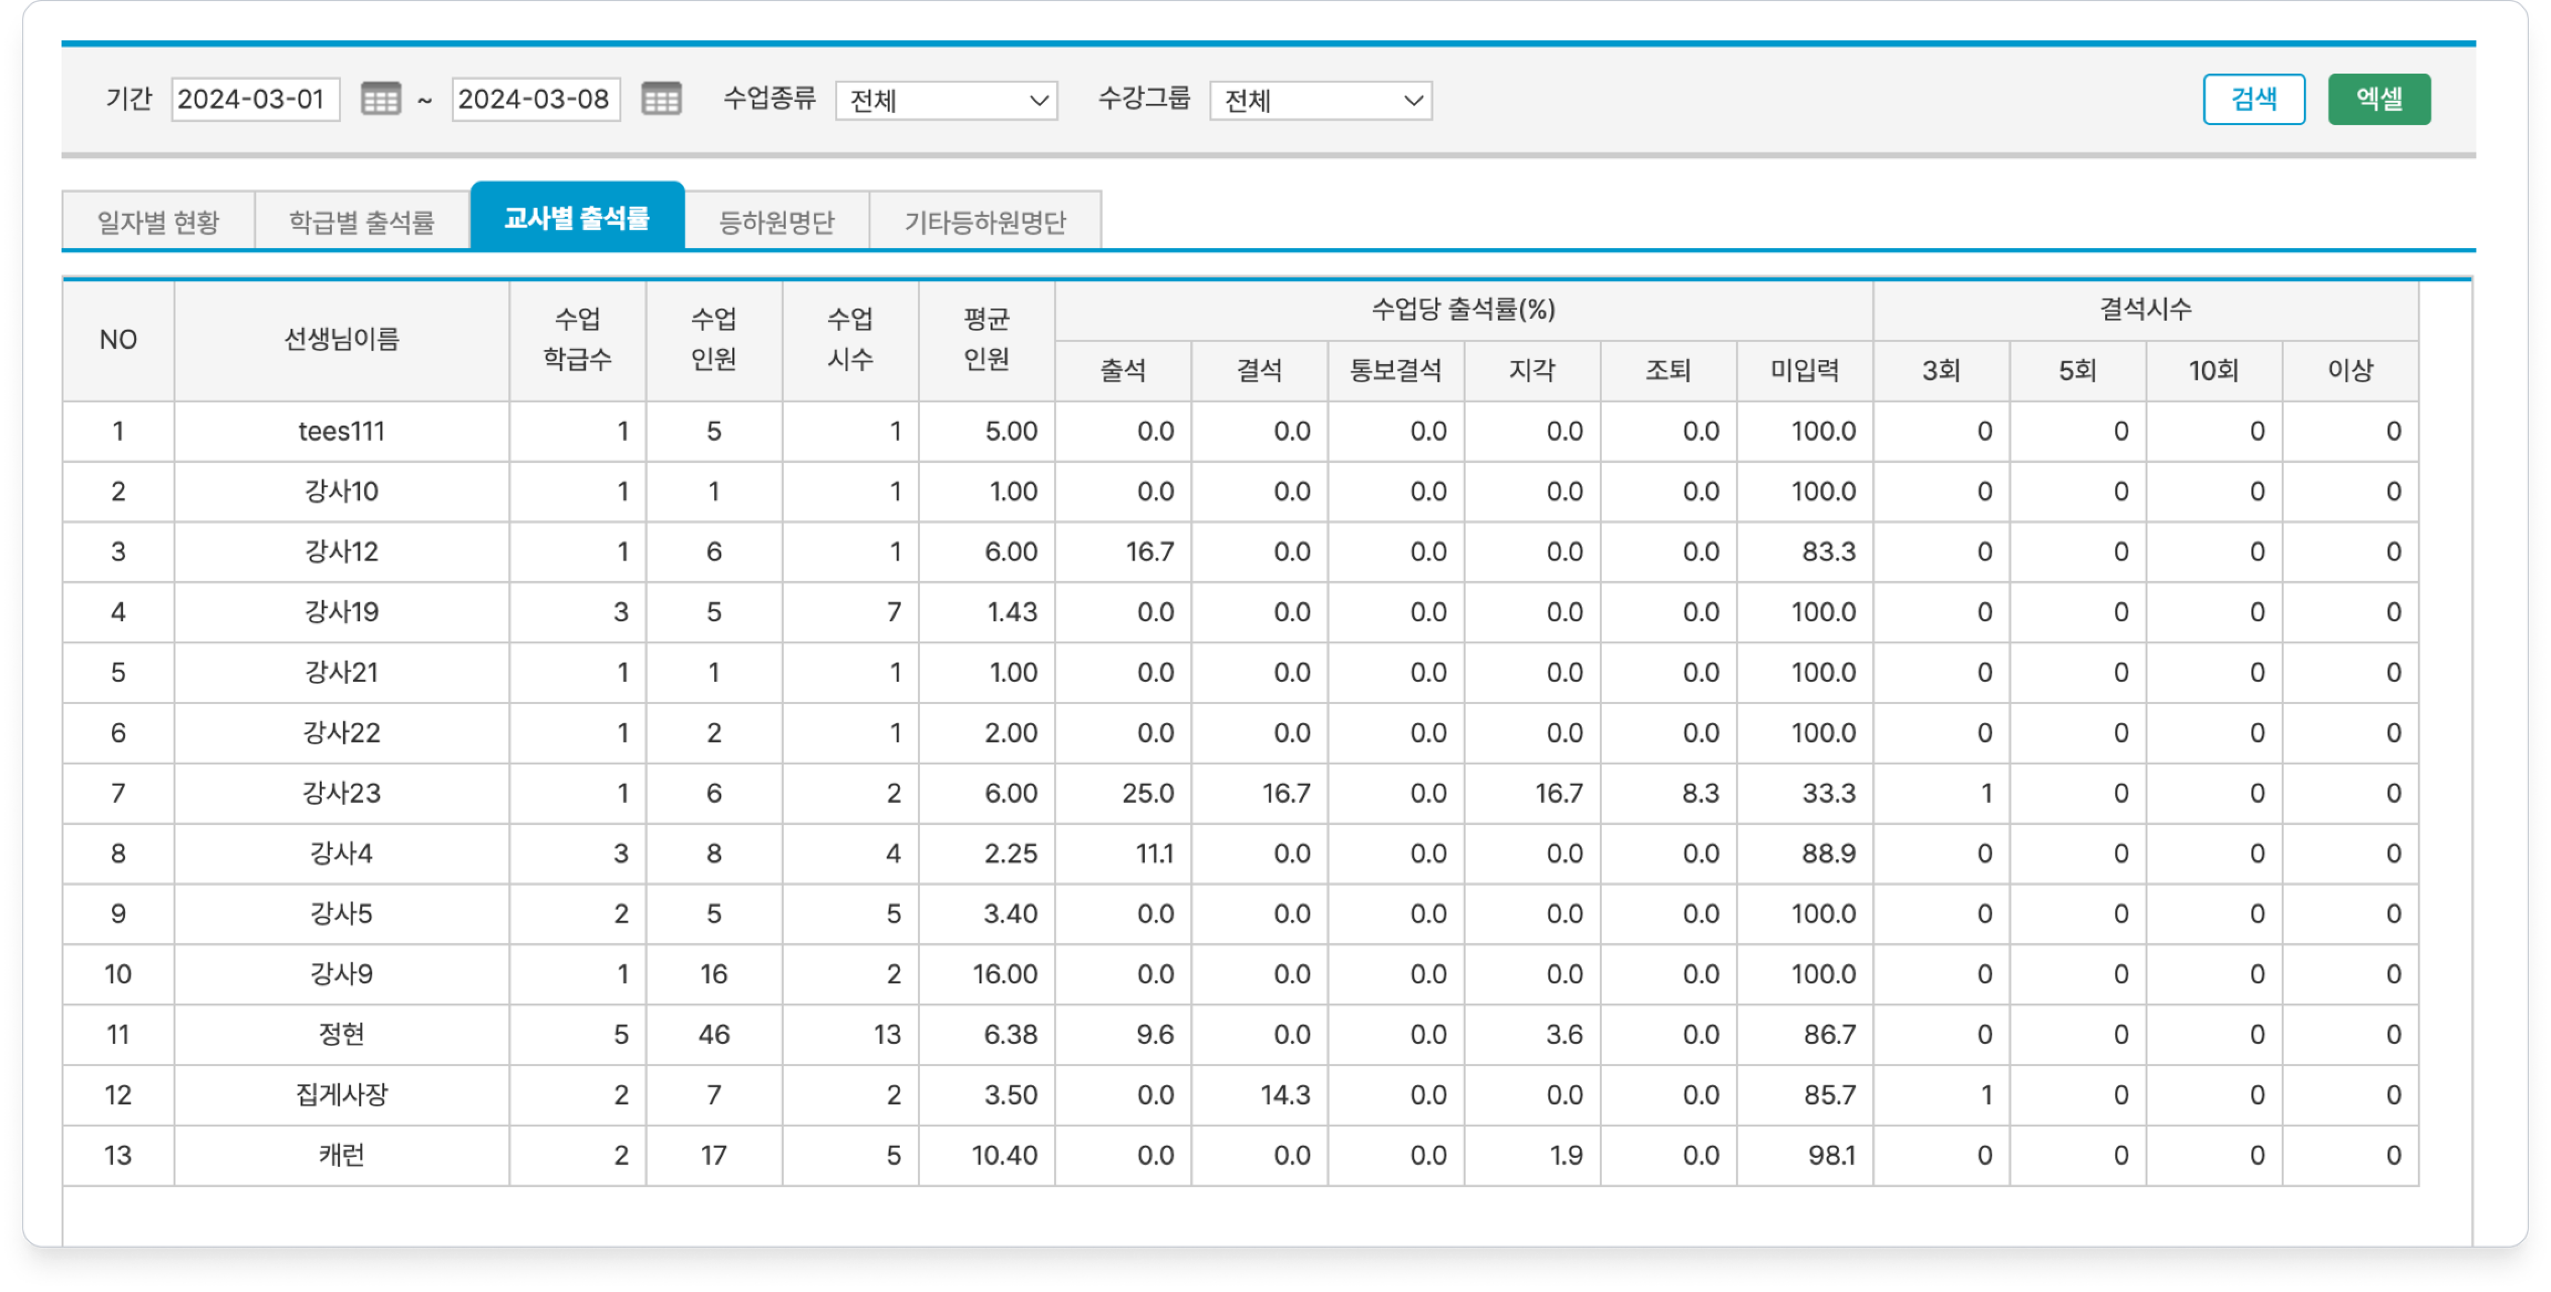Open the 등하원명단 tab
Viewport: 2551px width, 1292px height.
pos(776,222)
